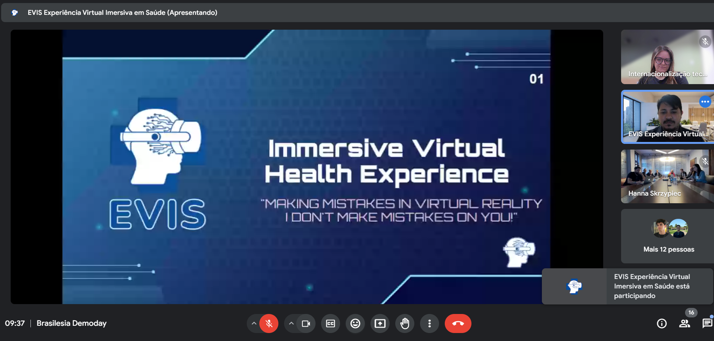Screen dimensions: 714x341
Task: Click the present screen button
Action: [x=380, y=323]
